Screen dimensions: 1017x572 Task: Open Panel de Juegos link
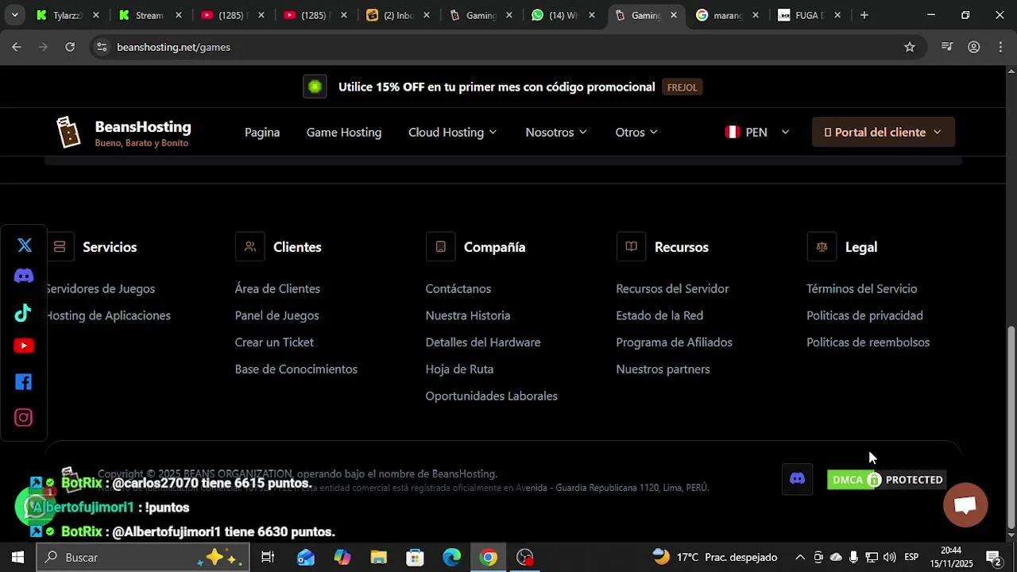click(276, 315)
